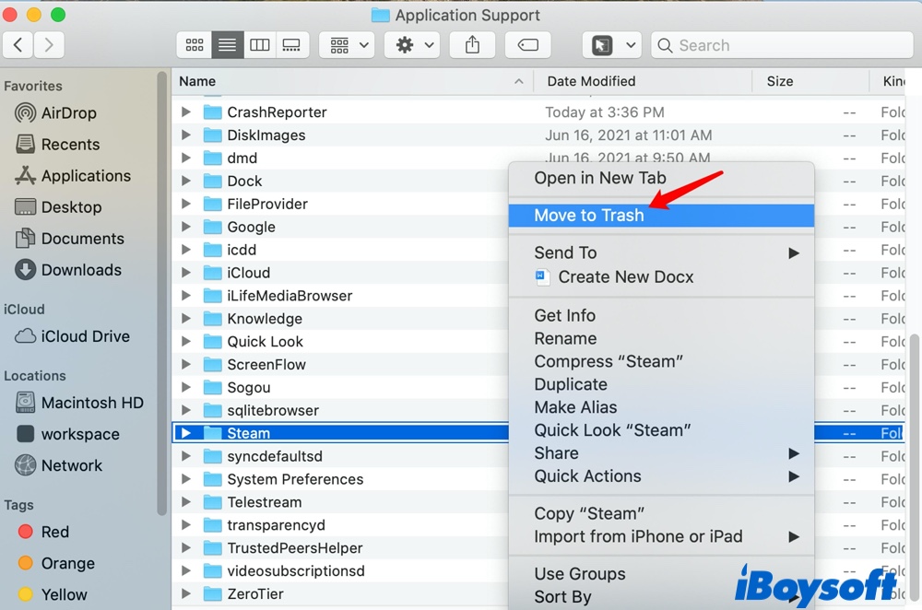922x610 pixels.
Task: Switch to gallery view
Action: point(291,44)
